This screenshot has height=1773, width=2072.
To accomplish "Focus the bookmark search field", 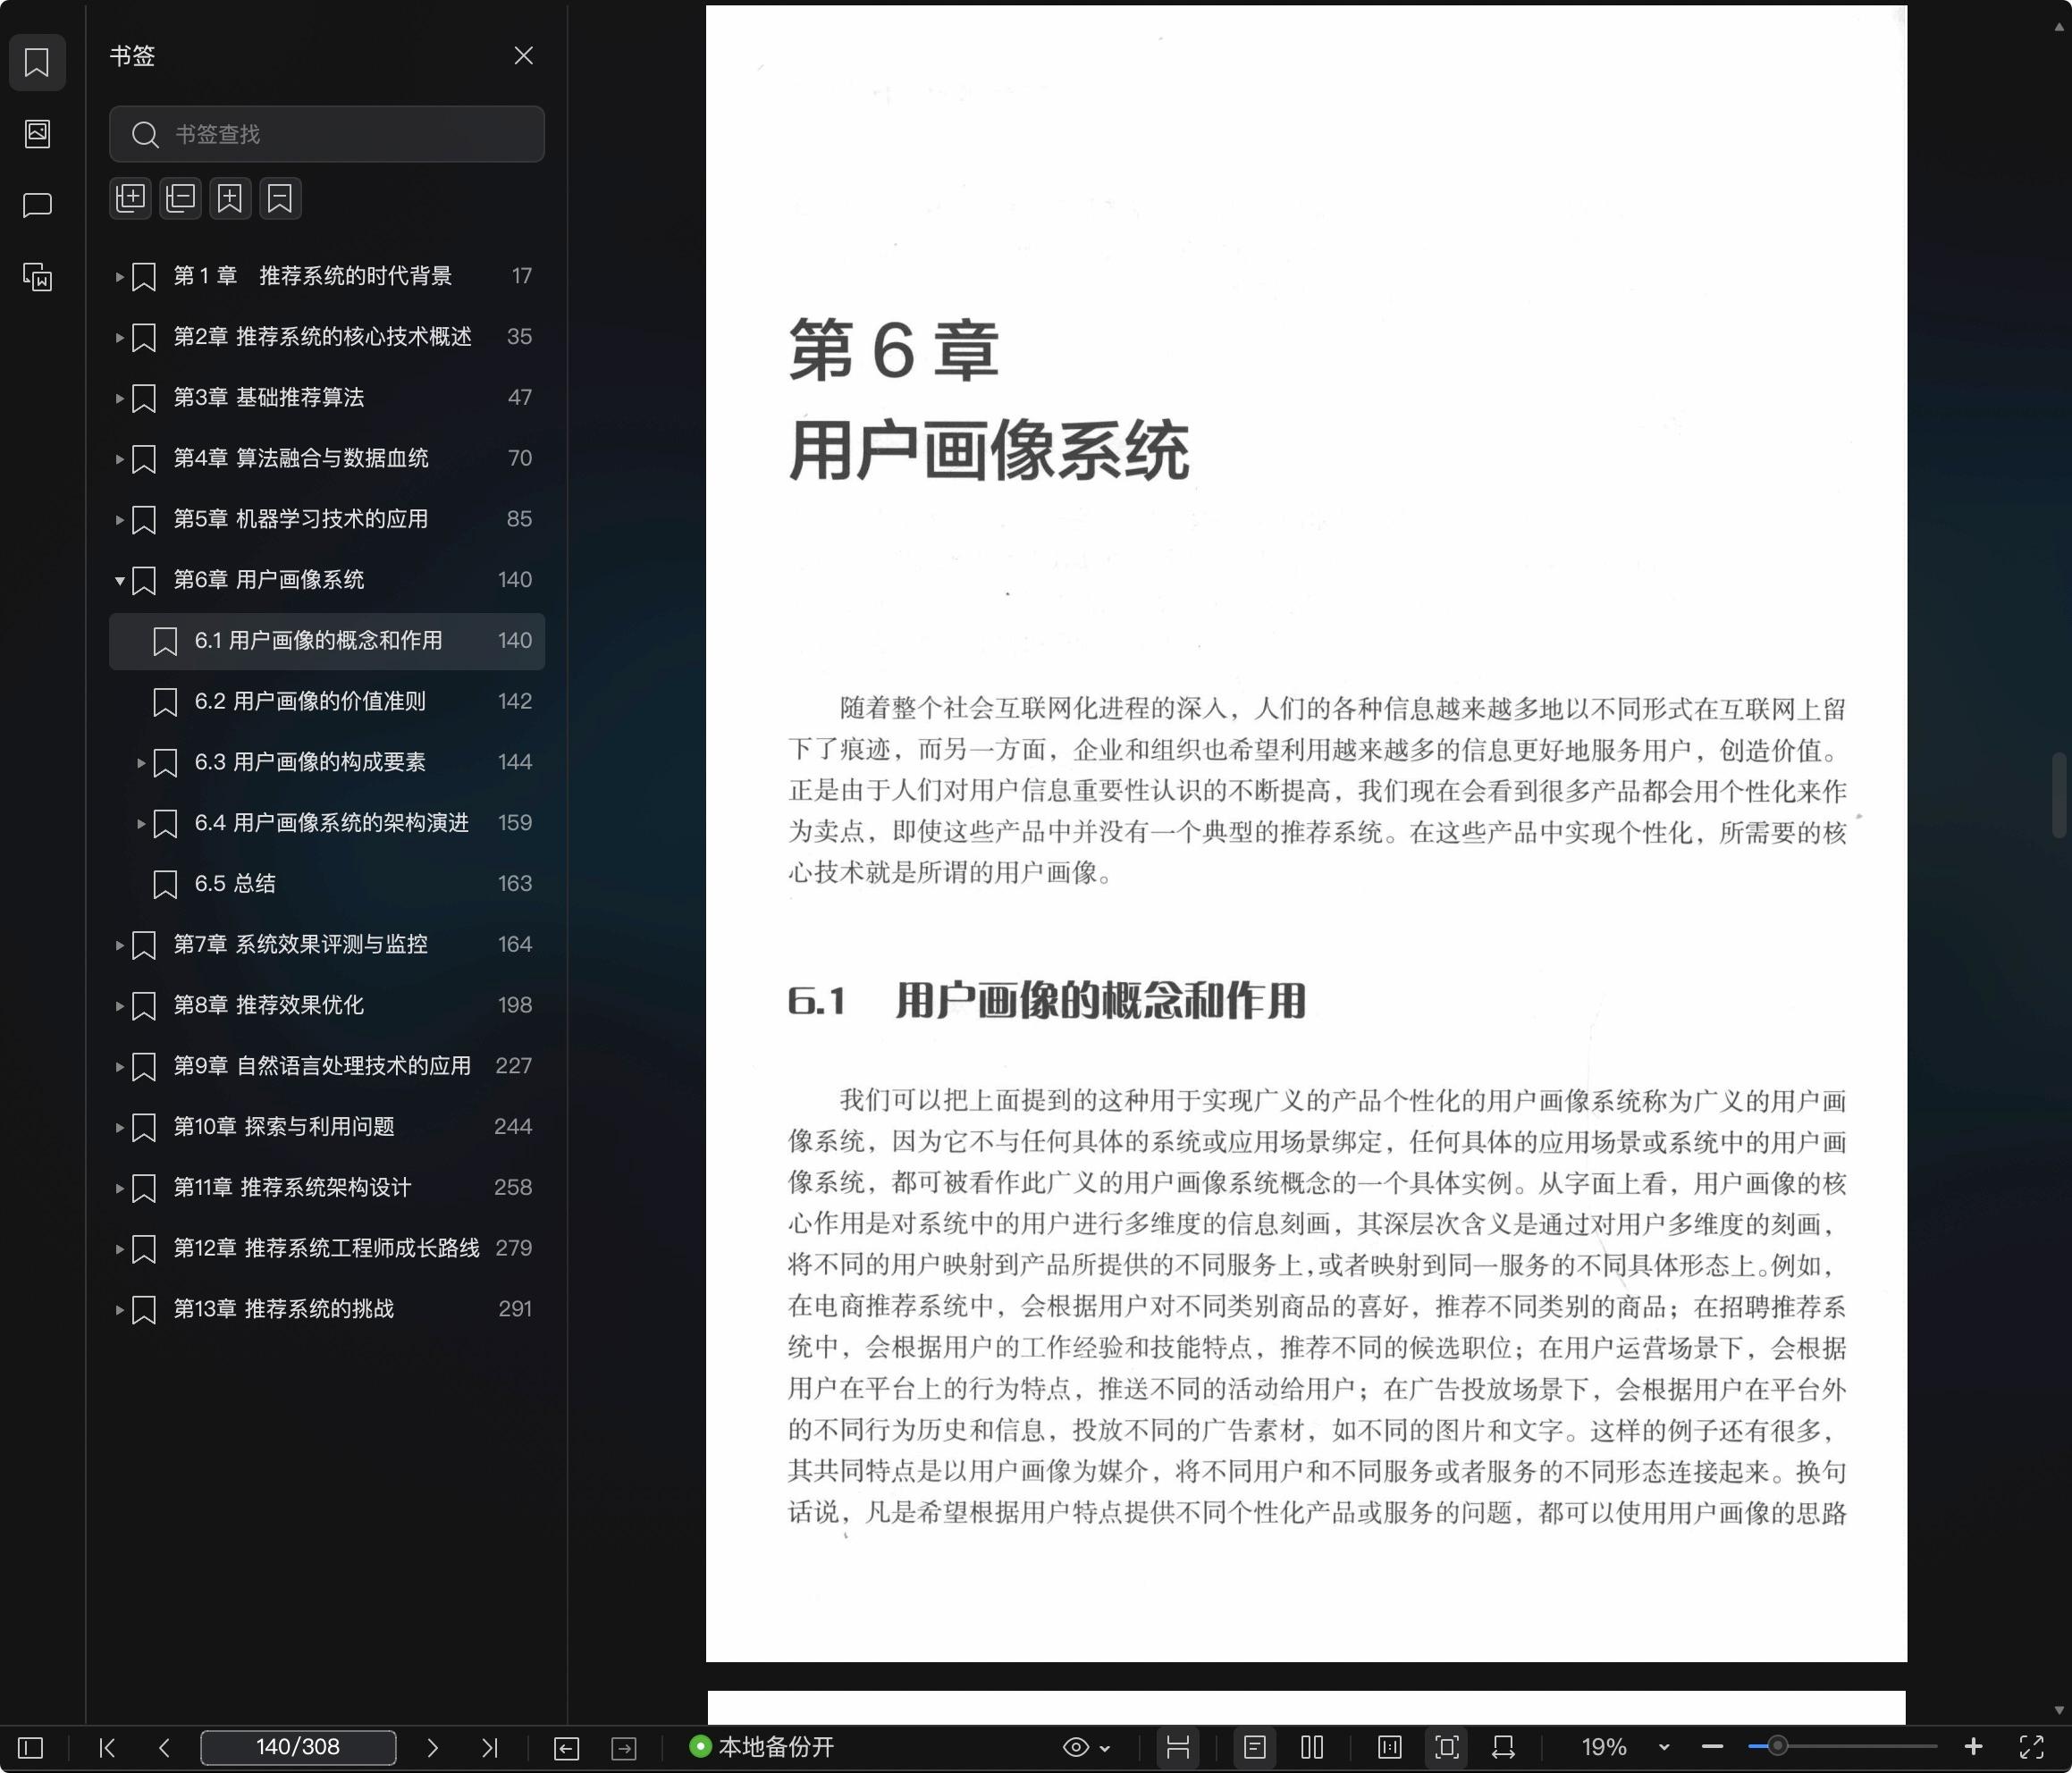I will coord(327,134).
